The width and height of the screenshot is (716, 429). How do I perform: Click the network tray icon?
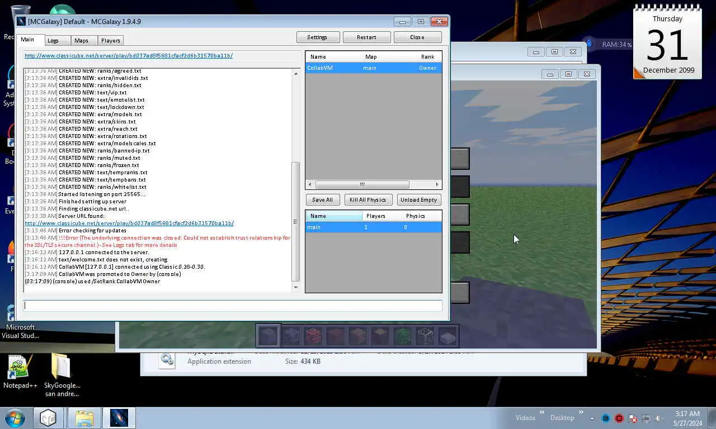coord(646,418)
